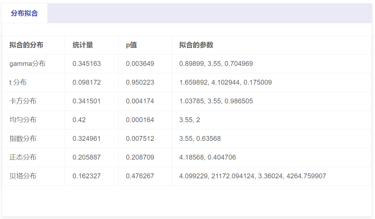This screenshot has height=219, width=375.
Task: Click normal distribution parameters 4.18568, 0.404706
Action: pos(208,157)
